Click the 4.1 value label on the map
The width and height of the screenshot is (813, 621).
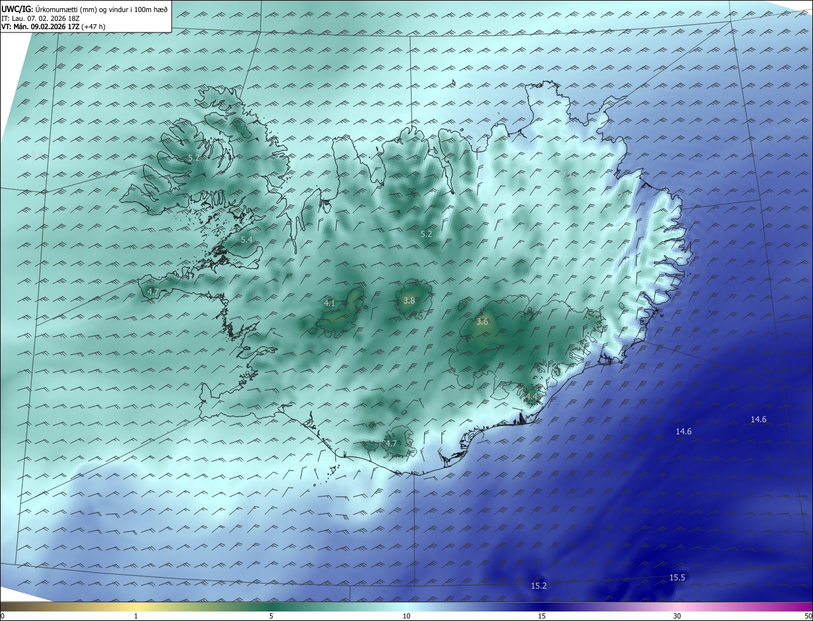pos(330,304)
